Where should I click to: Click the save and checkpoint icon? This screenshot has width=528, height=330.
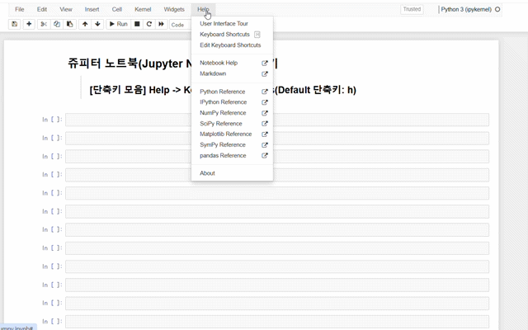15,24
